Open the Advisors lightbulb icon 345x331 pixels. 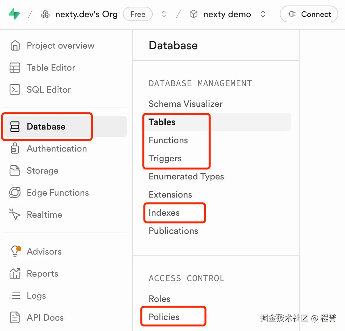click(x=15, y=252)
